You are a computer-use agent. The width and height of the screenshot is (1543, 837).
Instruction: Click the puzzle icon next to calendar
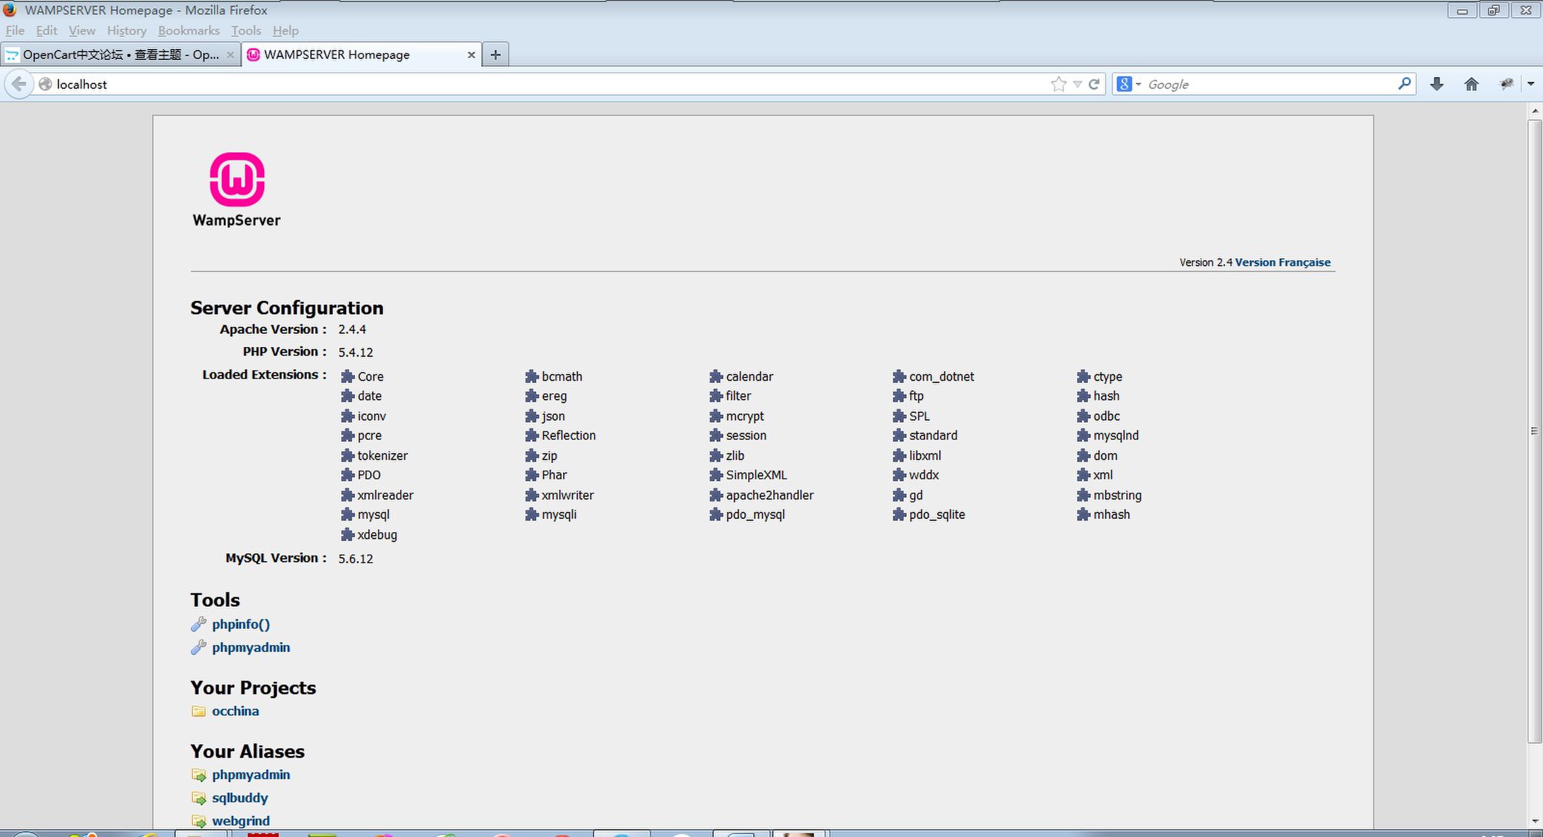pyautogui.click(x=716, y=376)
